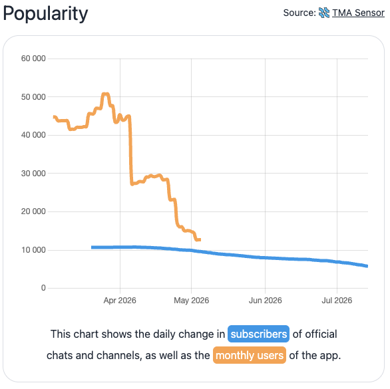This screenshot has width=390, height=389.
Task: Click the peak of the orange monthly users line
Action: [106, 94]
